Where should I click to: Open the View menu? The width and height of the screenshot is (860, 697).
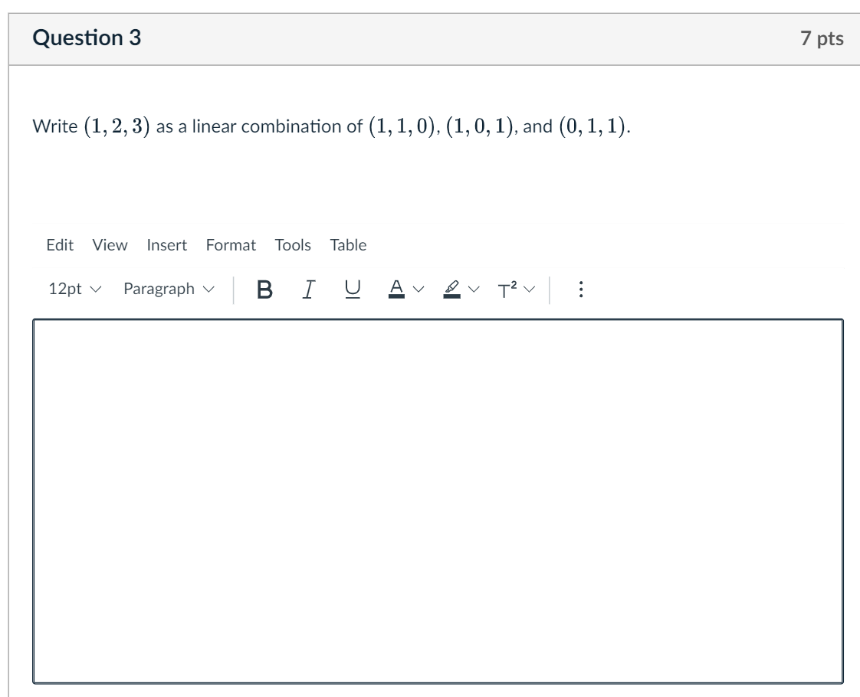(109, 245)
